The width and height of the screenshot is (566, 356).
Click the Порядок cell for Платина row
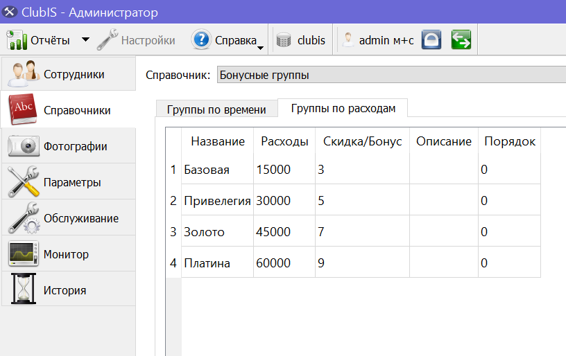[x=510, y=263]
